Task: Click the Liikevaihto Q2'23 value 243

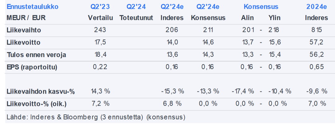Action: click(x=100, y=30)
